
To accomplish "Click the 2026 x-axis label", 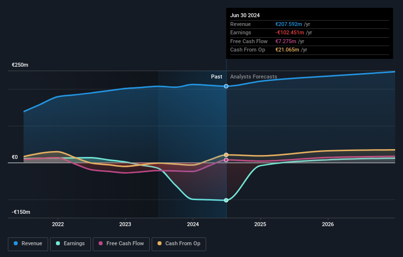I will coord(328,225).
